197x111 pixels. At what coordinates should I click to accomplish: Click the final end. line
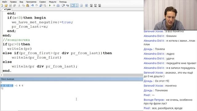tap(7, 71)
